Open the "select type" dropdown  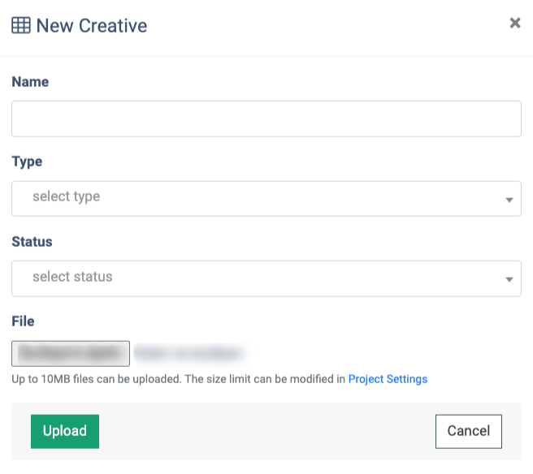tap(260, 198)
